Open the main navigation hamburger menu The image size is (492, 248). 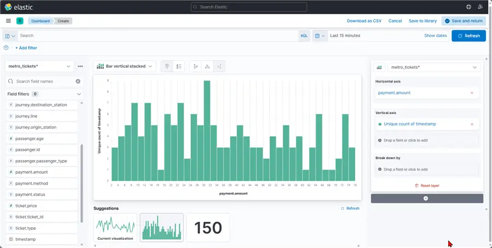8,21
